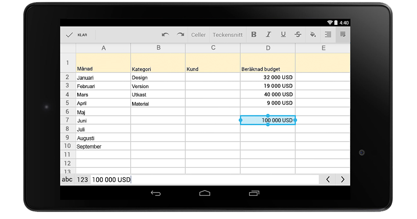417x219 pixels.
Task: Select the Beräknad budget header cell
Action: [268, 63]
